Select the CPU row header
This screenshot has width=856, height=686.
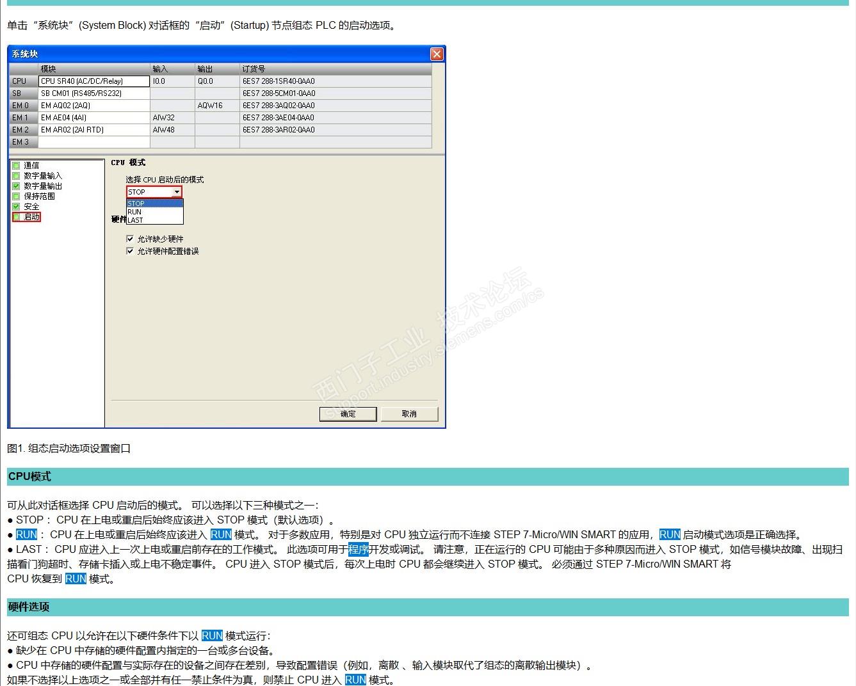tap(24, 81)
